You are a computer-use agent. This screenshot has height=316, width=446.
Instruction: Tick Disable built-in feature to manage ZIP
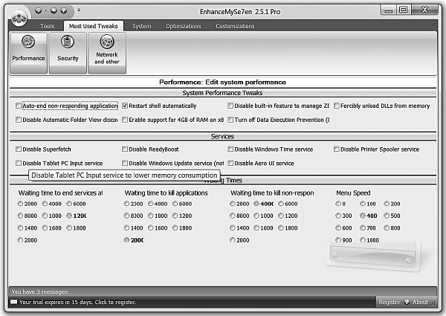coord(230,106)
